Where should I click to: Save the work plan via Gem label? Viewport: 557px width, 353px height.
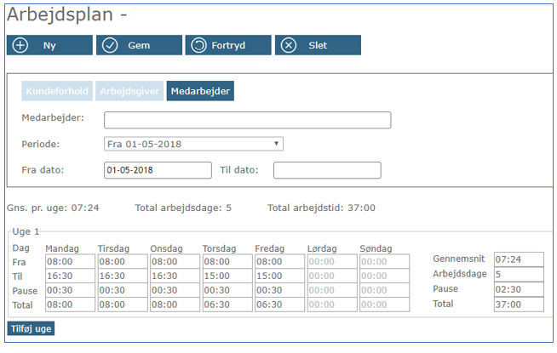[x=139, y=45]
